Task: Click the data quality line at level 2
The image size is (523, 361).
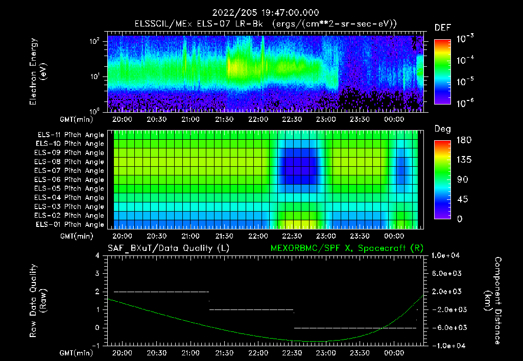Action: tap(161, 292)
